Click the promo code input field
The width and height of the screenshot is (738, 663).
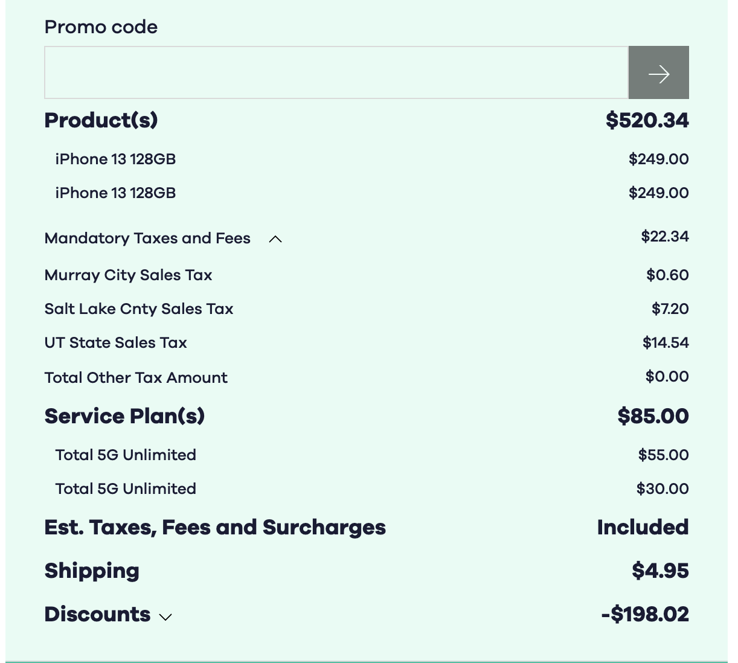tap(336, 72)
